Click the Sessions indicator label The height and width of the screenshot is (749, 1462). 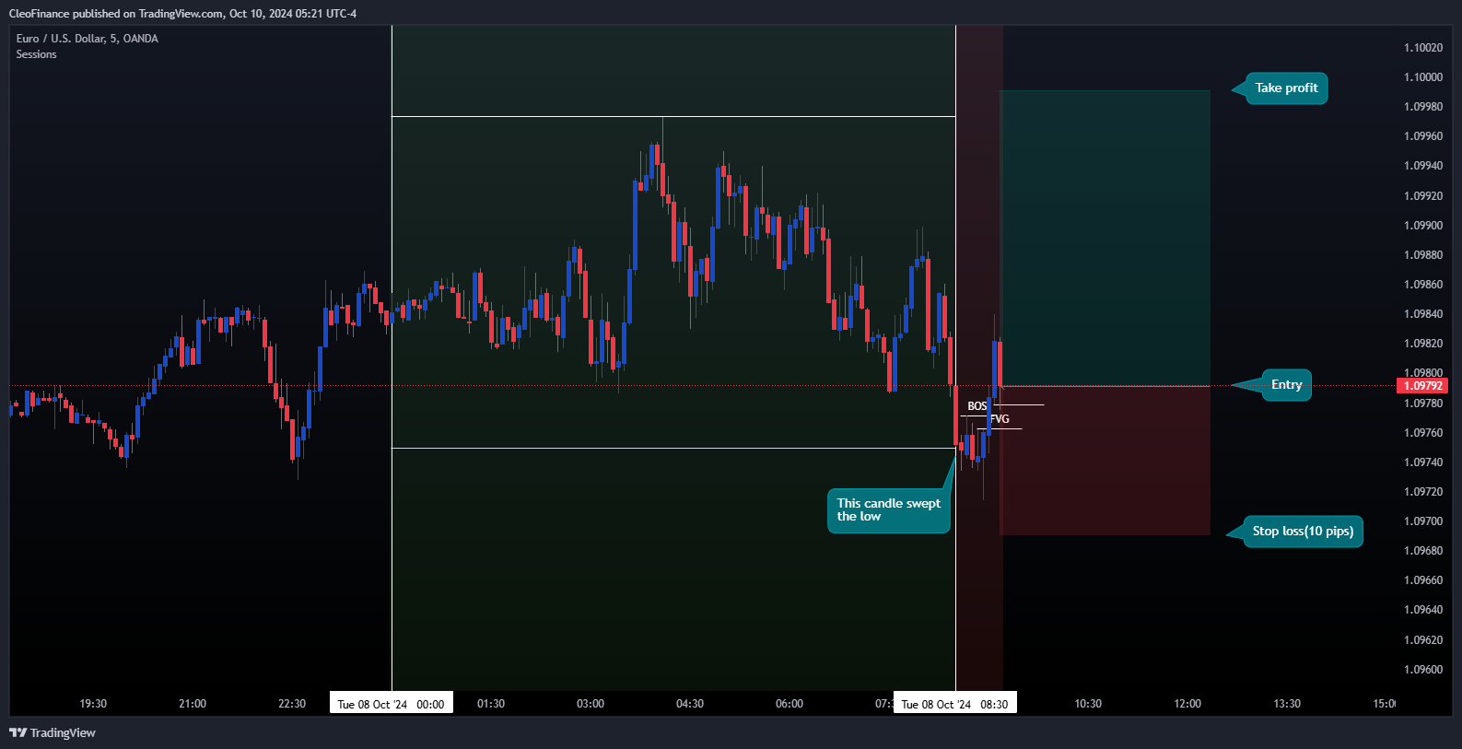(36, 54)
